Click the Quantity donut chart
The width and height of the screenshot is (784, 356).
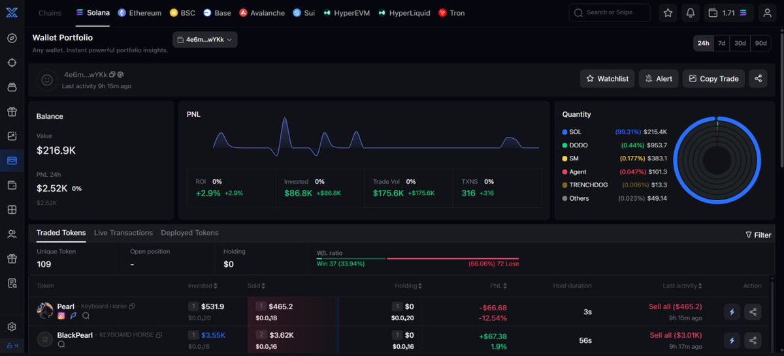(x=717, y=160)
